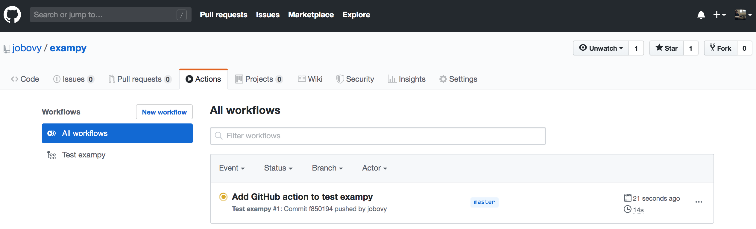Fork the exampy repository
The image size is (756, 229).
pyautogui.click(x=720, y=48)
